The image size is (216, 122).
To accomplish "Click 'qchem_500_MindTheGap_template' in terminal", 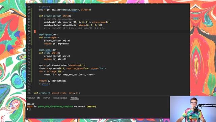I will [x=55, y=106].
